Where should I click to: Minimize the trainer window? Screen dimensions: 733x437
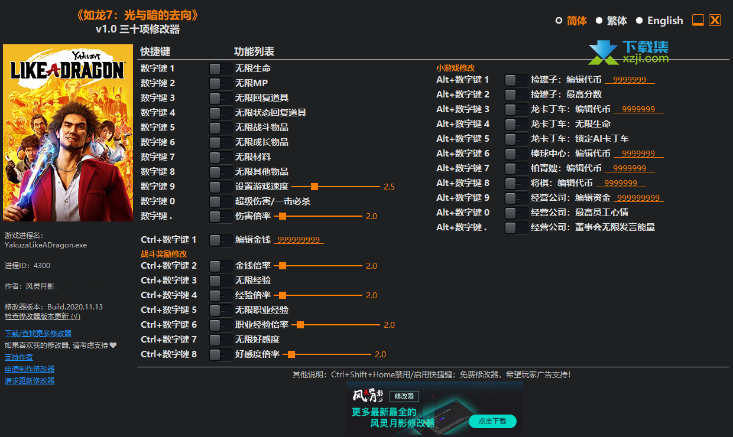click(x=698, y=20)
